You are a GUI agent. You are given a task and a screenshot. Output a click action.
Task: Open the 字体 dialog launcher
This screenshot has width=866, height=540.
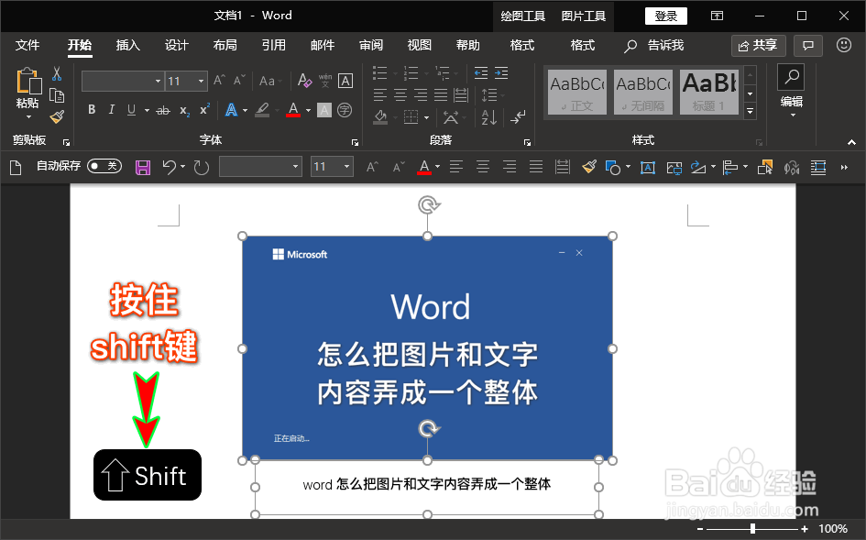(355, 143)
